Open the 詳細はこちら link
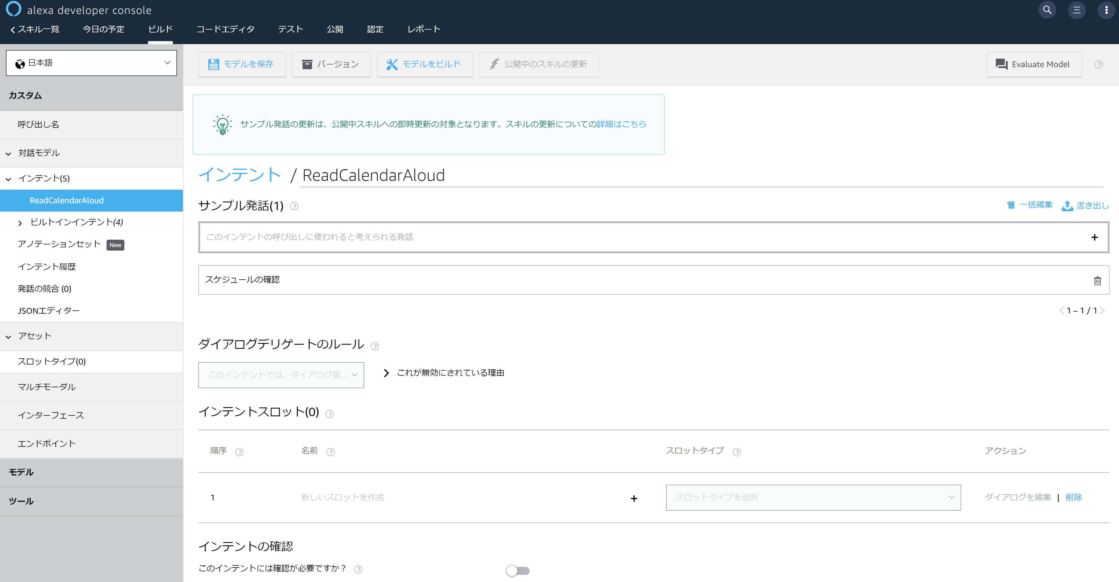This screenshot has width=1119, height=582. 621,124
